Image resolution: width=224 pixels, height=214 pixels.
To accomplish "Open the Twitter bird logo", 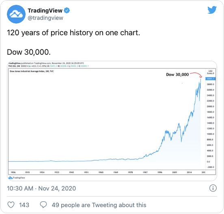I will click(x=212, y=10).
